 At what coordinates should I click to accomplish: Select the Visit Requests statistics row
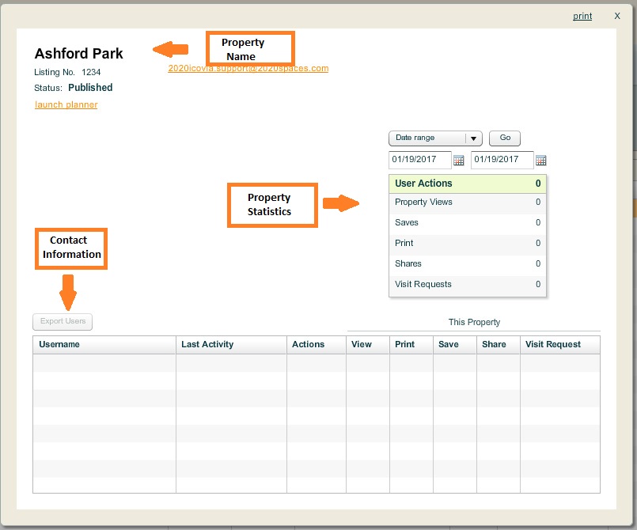click(x=467, y=285)
